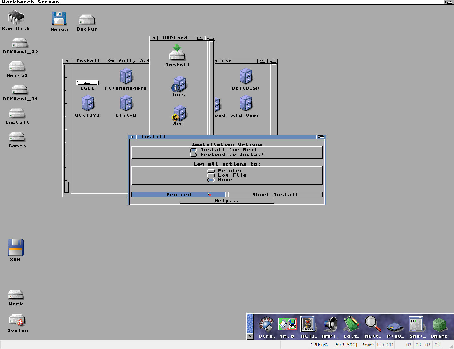Click the WHDLoad window depth gadget
The height and width of the screenshot is (349, 454).
[x=210, y=38]
